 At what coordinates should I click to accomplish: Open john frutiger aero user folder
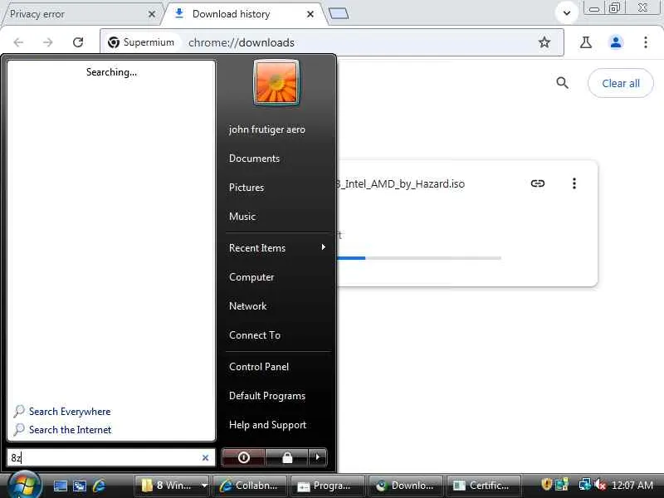click(x=266, y=129)
